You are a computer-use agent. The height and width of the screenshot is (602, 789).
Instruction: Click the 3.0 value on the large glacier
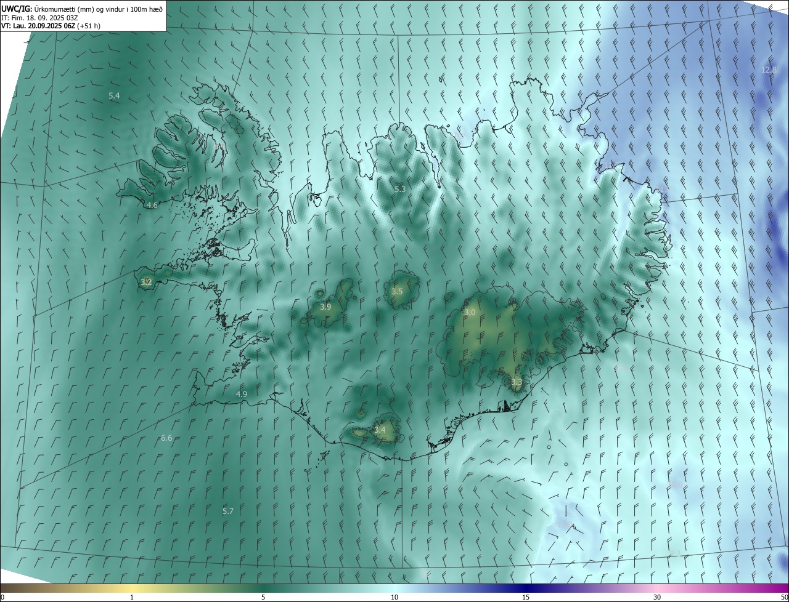pos(470,313)
